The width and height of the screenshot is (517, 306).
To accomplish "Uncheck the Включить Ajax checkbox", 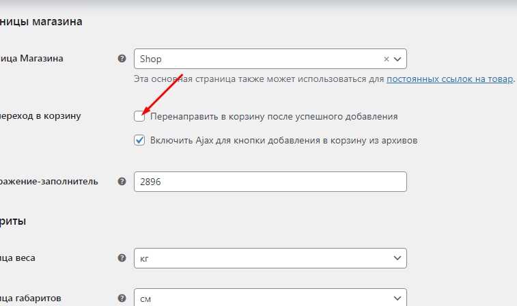I will 140,141.
